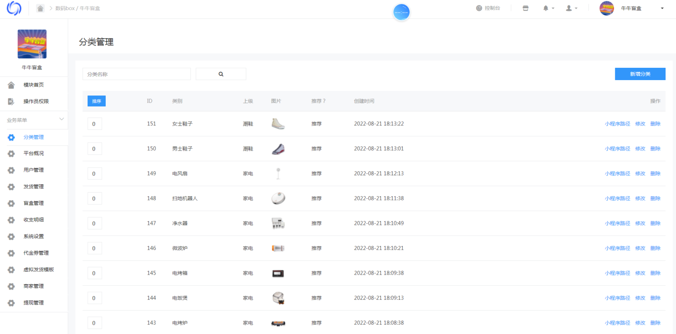Open 模块首页 in the sidebar

point(33,85)
